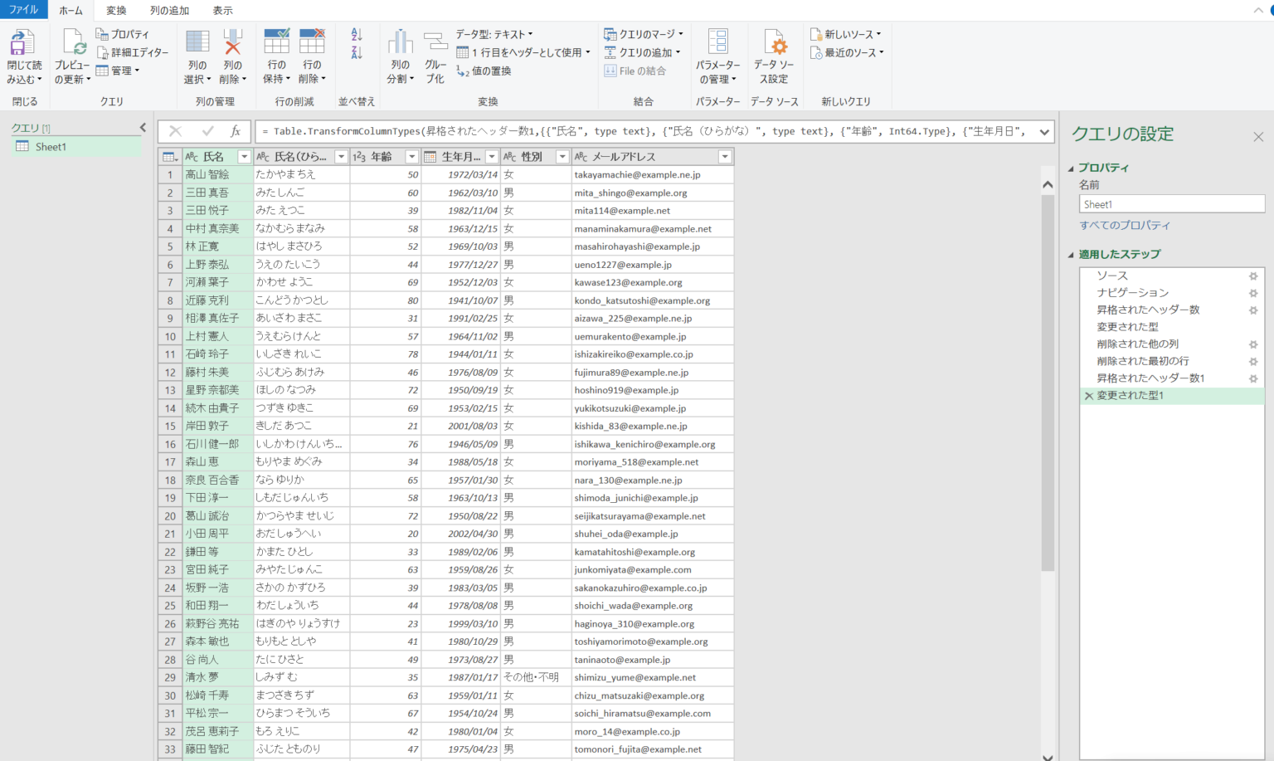Open the ファイル menu

point(24,10)
